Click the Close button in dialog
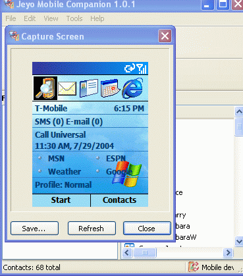Viewport: 243px width, 276px height. click(147, 229)
